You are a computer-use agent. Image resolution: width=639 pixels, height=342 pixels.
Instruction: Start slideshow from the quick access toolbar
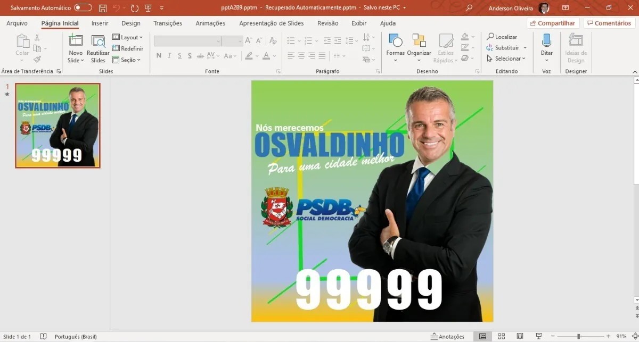point(148,8)
